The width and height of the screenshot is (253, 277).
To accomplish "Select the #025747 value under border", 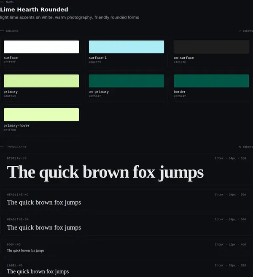I will (180, 96).
